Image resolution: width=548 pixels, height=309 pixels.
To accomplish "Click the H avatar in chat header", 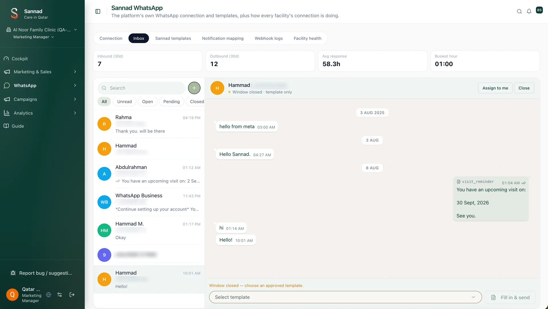I will [x=217, y=88].
